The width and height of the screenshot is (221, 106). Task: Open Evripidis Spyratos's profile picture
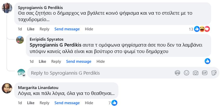coord(20,40)
